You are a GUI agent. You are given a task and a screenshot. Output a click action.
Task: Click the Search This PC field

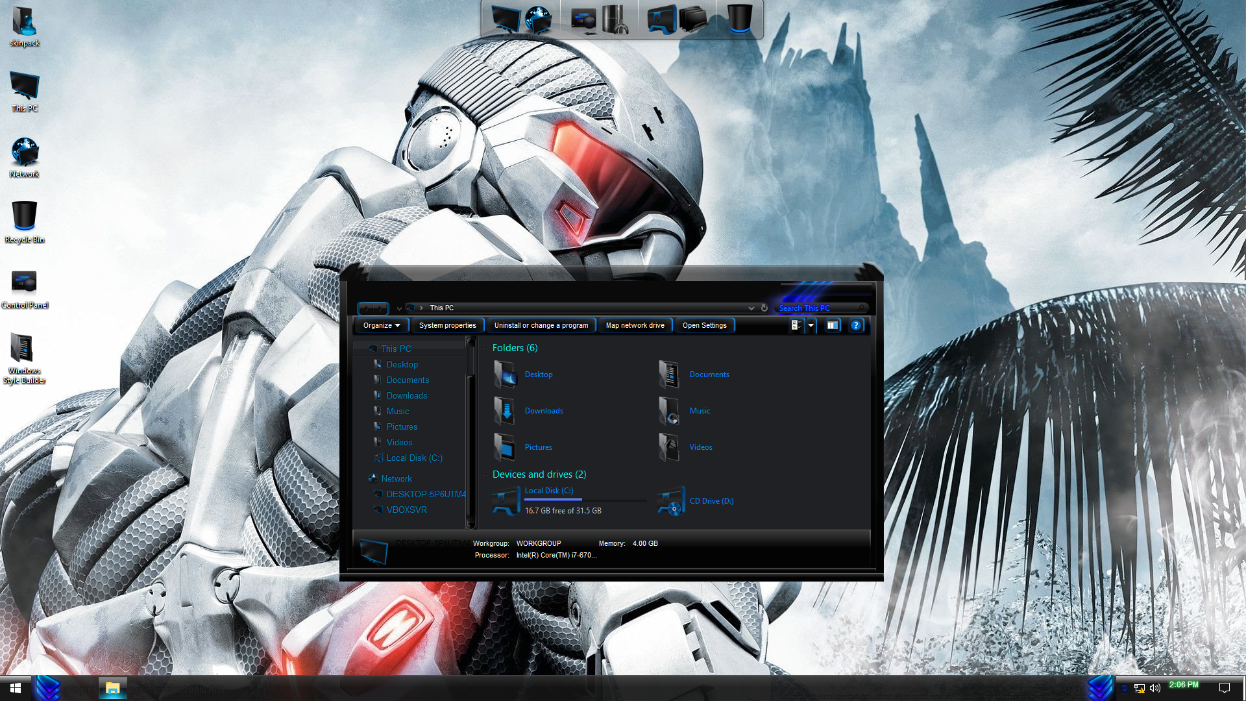click(x=818, y=308)
